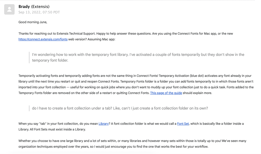The image size is (261, 154).
Task: Click the "(Extensis)" organization label
Action: pyautogui.click(x=40, y=7)
